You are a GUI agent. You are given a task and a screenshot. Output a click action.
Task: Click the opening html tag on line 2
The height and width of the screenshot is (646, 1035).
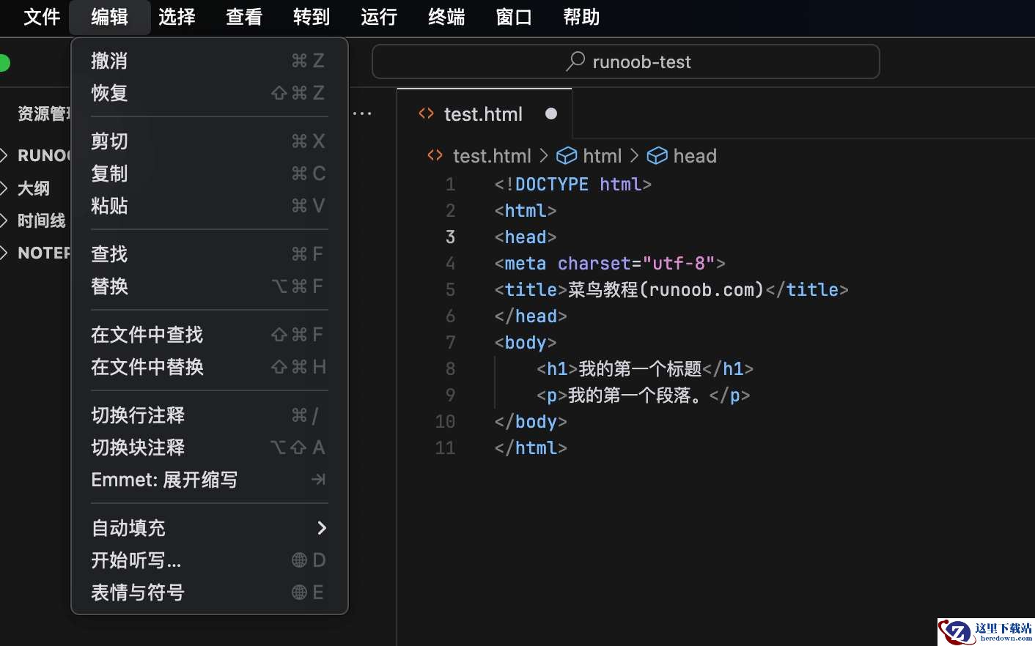[526, 211]
